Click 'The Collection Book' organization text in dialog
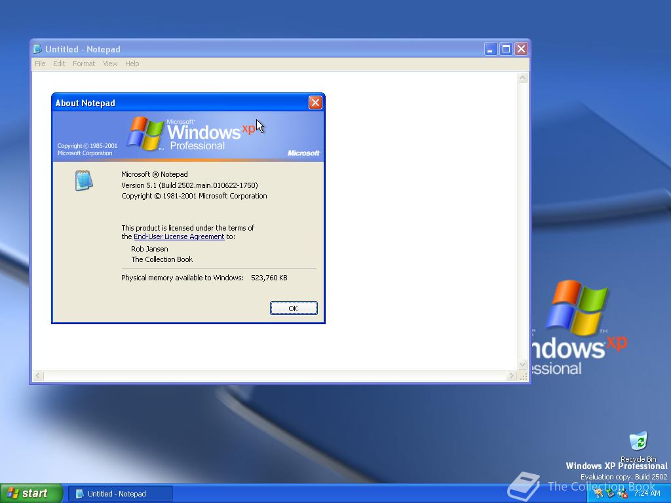 tap(162, 259)
